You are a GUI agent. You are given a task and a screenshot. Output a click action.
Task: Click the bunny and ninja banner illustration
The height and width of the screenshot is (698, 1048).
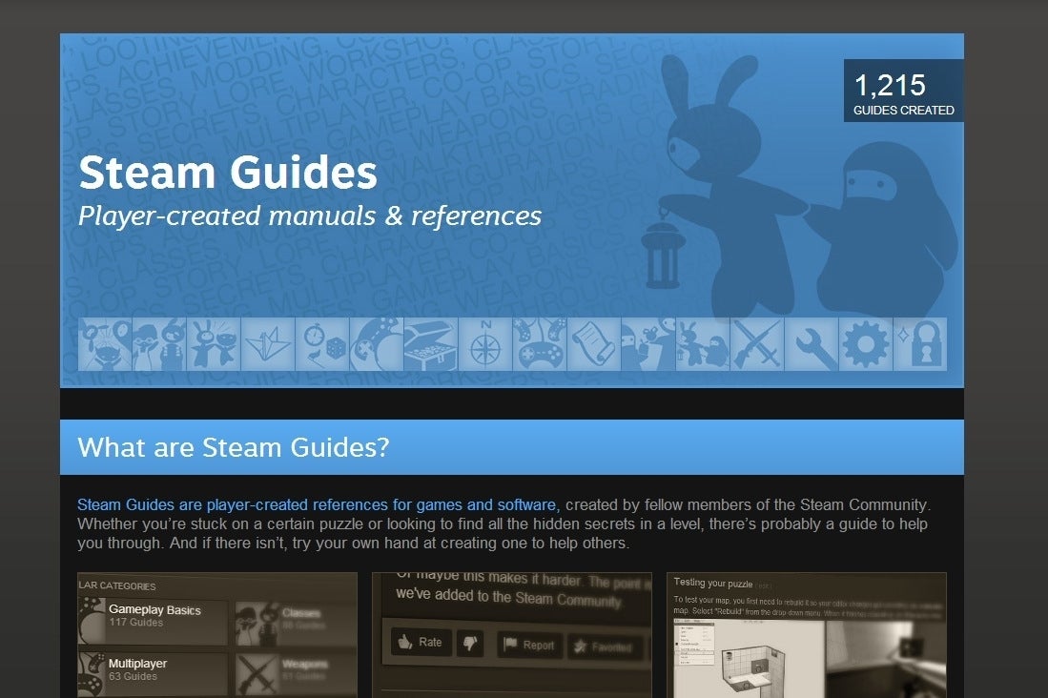pos(799,187)
